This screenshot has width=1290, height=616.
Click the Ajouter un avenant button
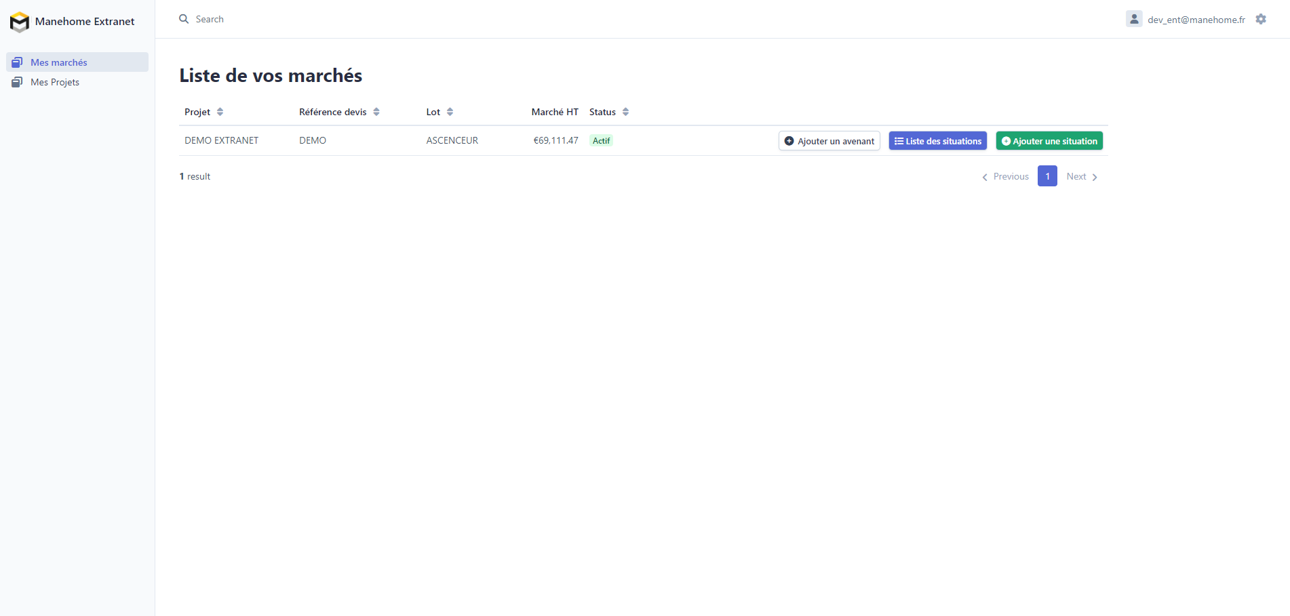click(x=829, y=141)
